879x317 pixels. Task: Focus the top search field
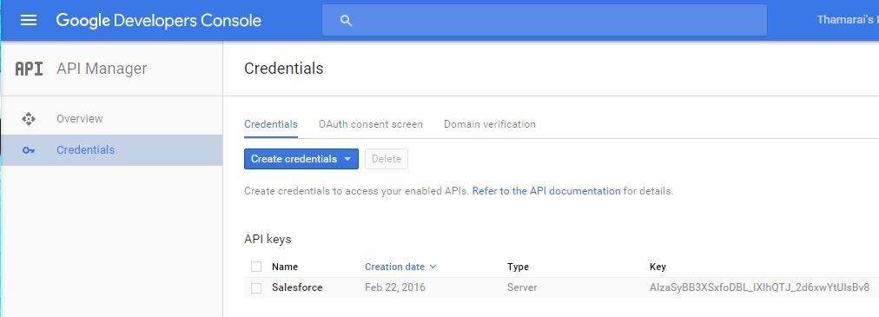point(545,21)
